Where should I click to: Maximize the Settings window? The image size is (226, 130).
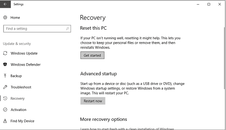click(209, 4)
